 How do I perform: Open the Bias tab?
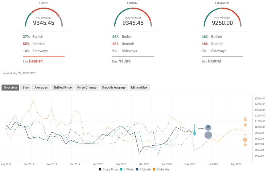[26, 88]
